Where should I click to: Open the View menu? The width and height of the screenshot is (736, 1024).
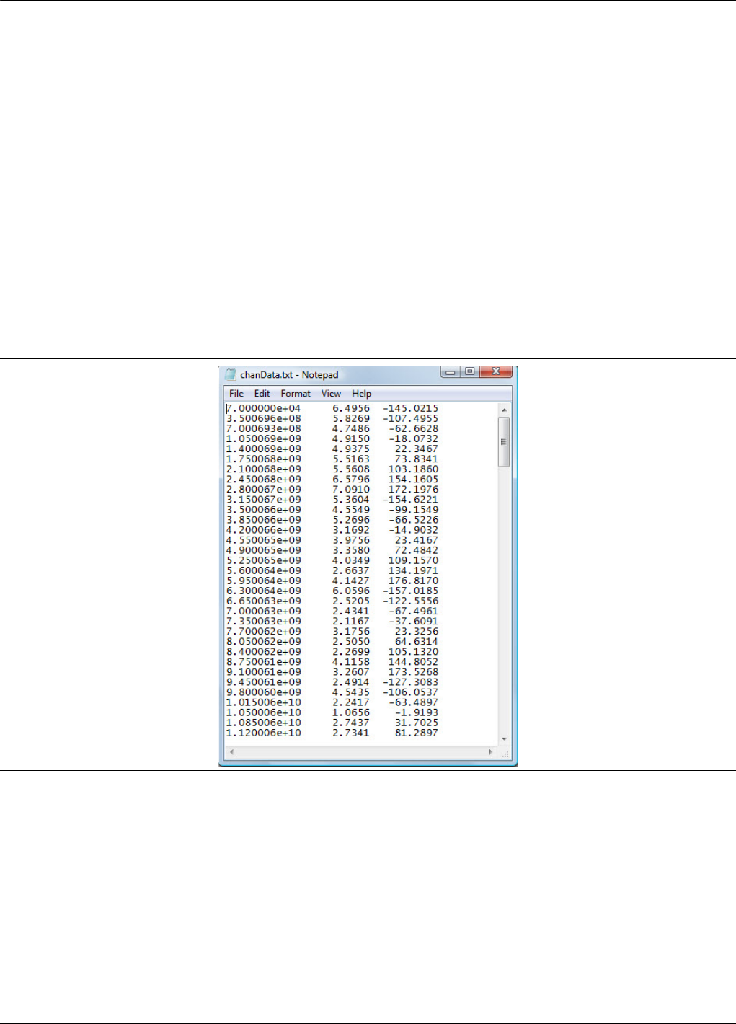click(331, 394)
